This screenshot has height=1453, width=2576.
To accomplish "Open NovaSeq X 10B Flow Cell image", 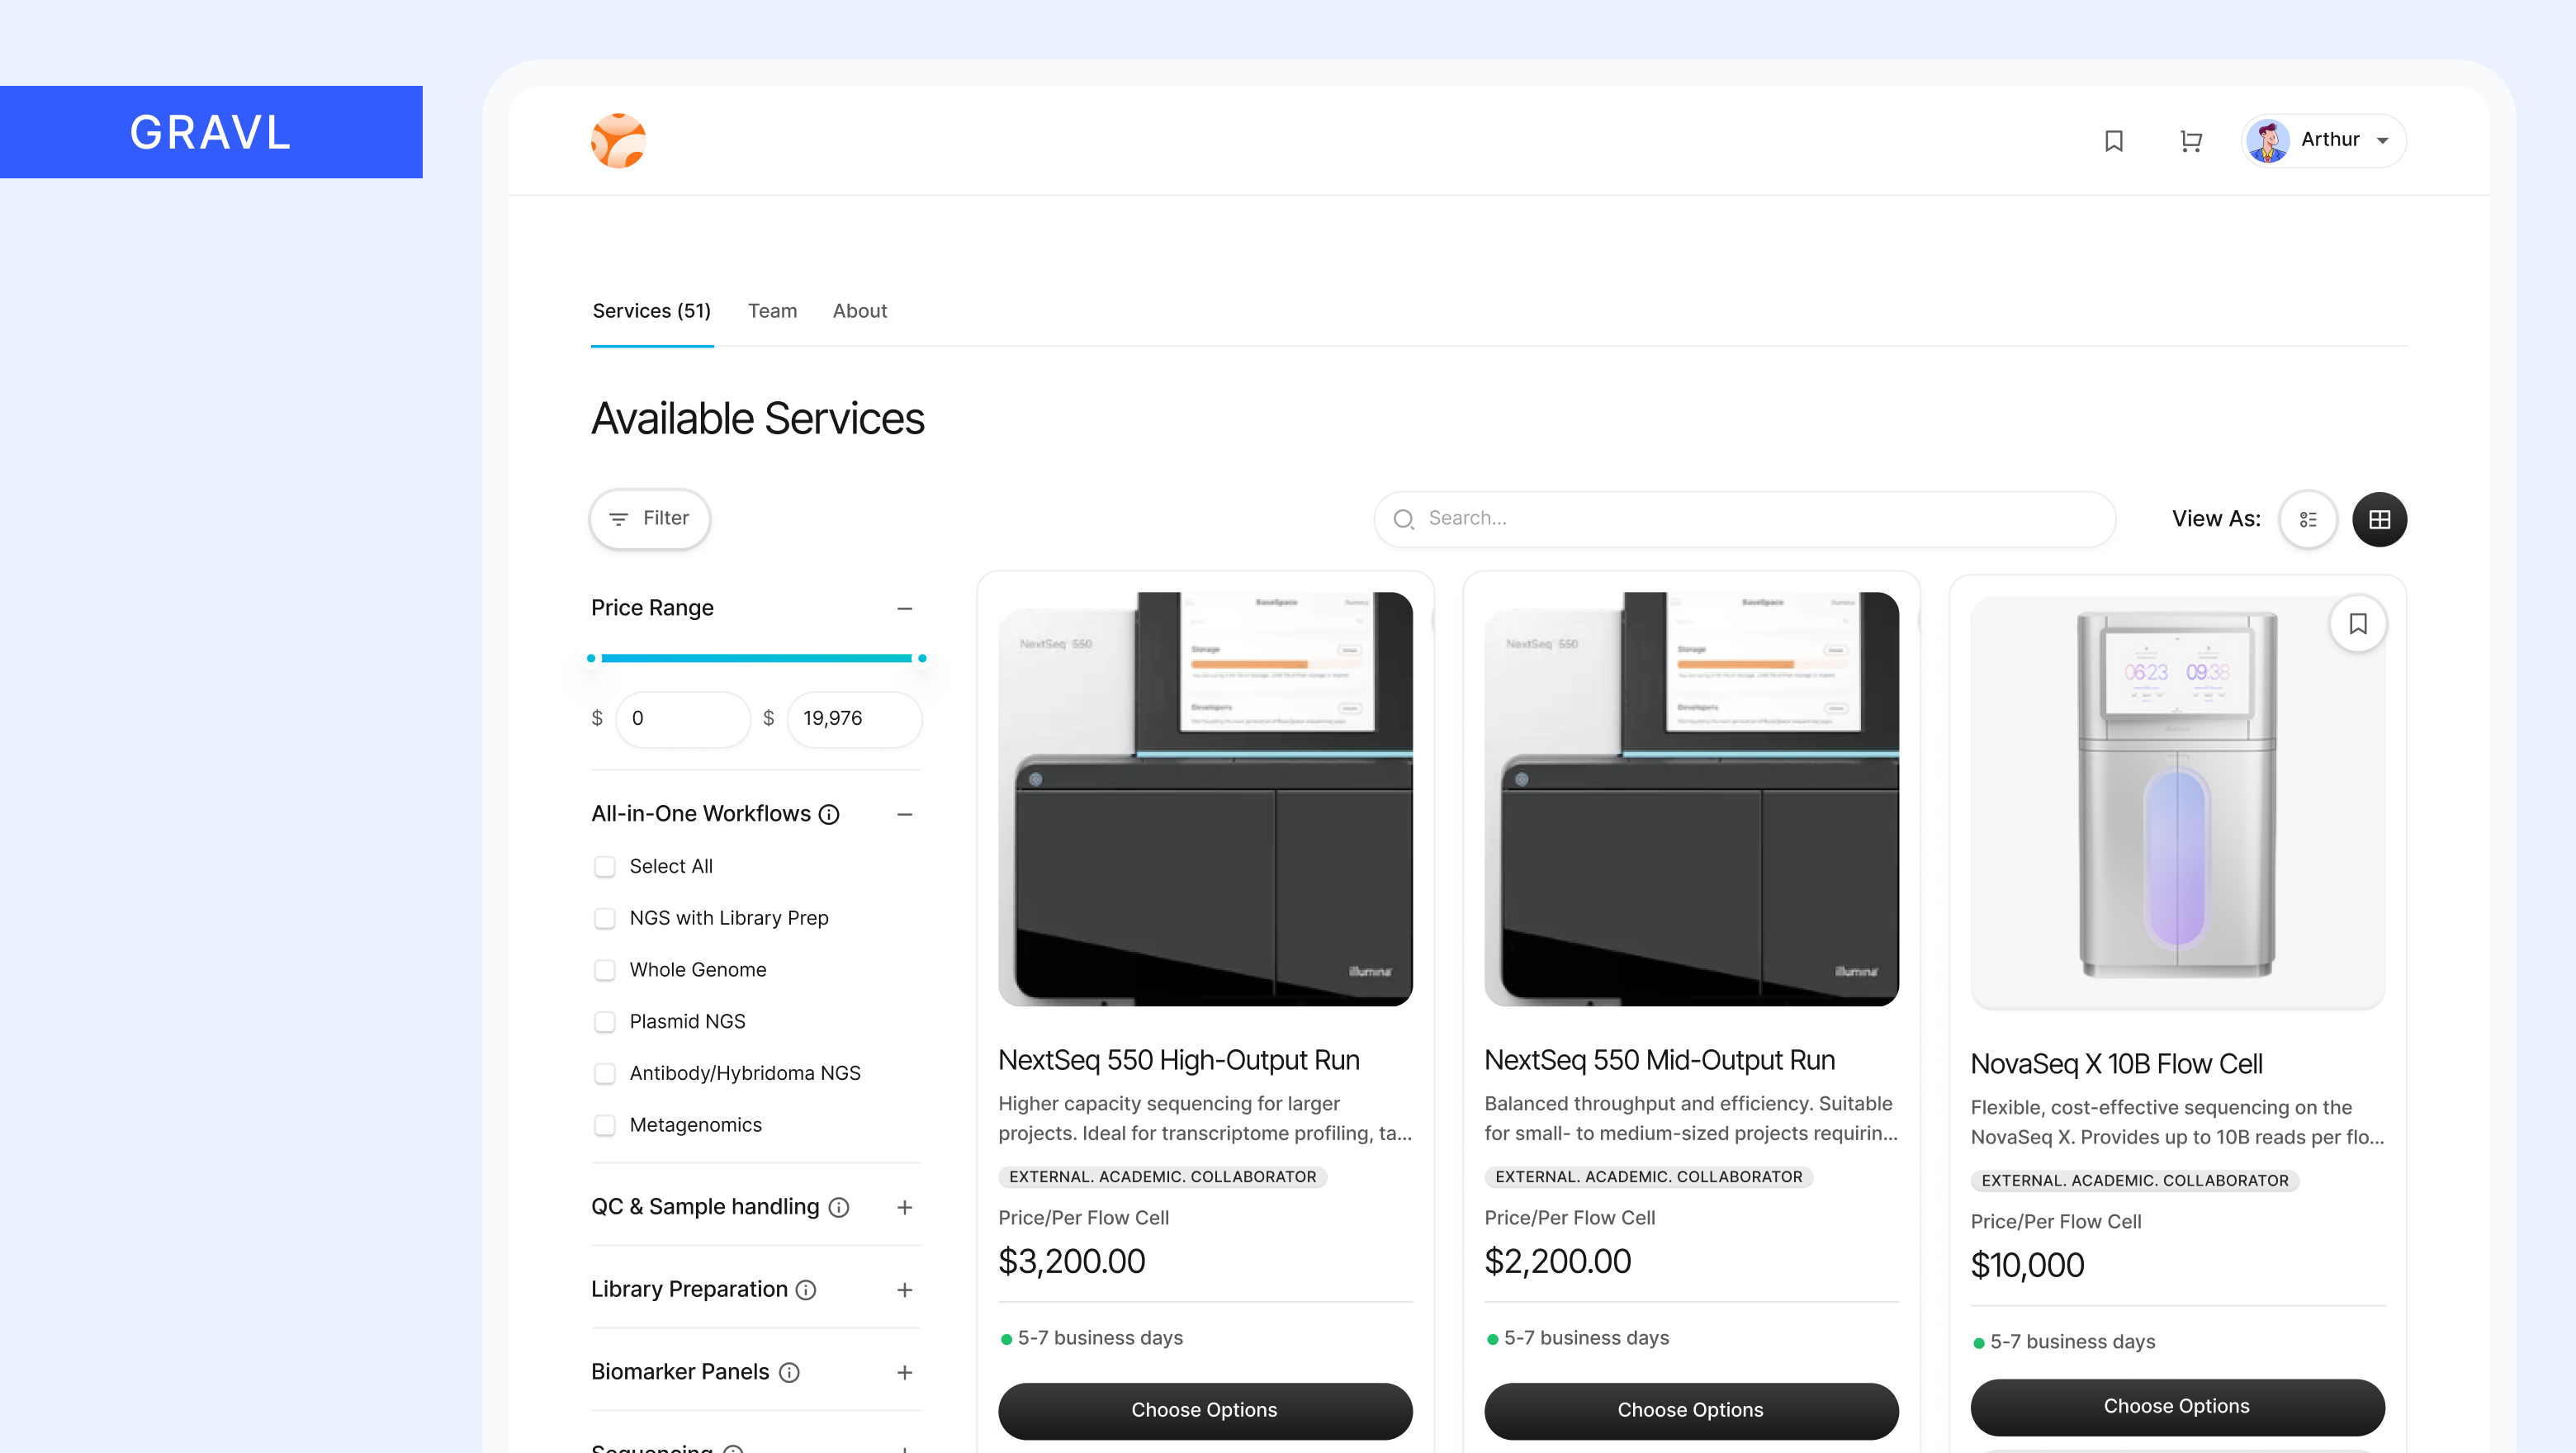I will coord(2177,802).
